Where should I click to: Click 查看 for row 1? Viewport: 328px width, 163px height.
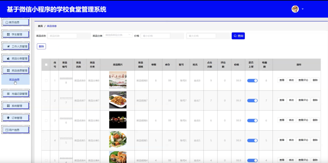(x=282, y=80)
